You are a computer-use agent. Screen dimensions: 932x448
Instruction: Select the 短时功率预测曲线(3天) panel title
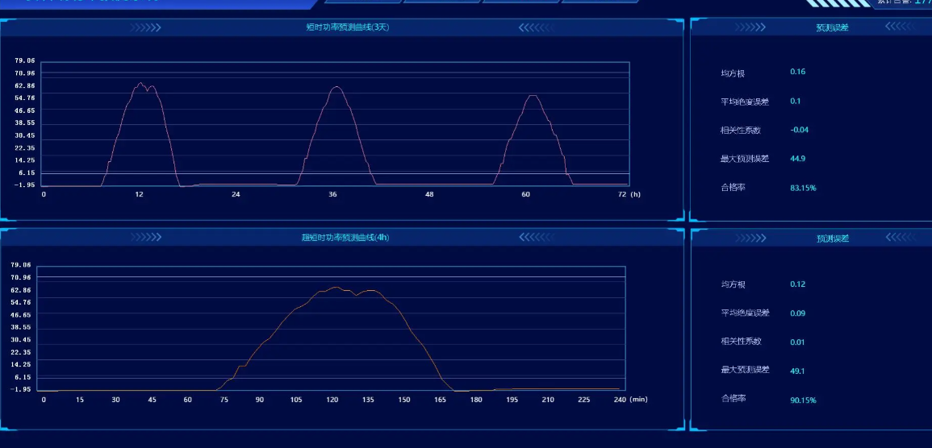pyautogui.click(x=337, y=27)
